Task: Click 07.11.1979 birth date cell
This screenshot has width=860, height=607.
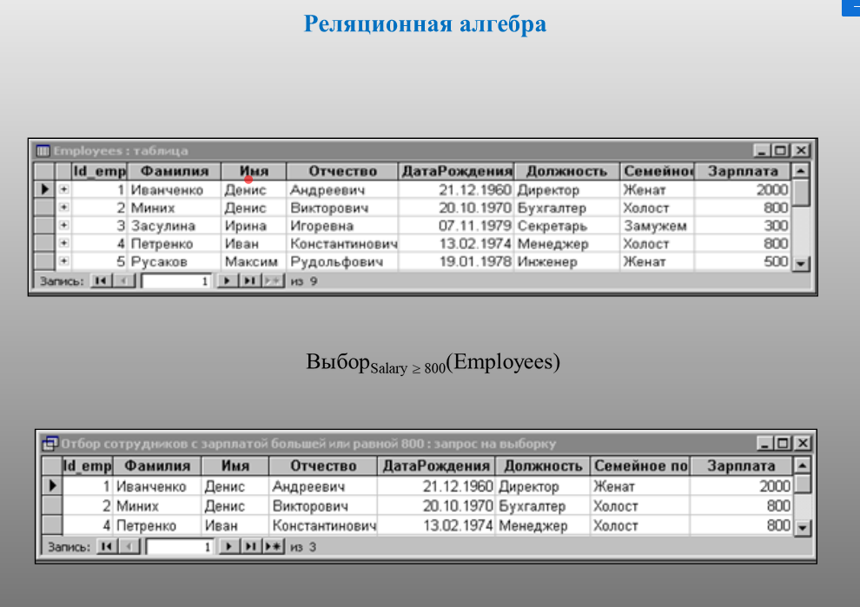Action: coord(456,226)
